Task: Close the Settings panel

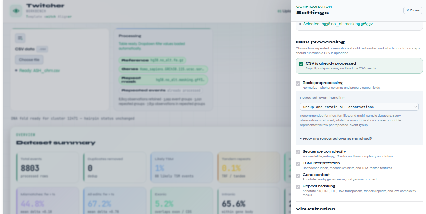Action: [413, 10]
